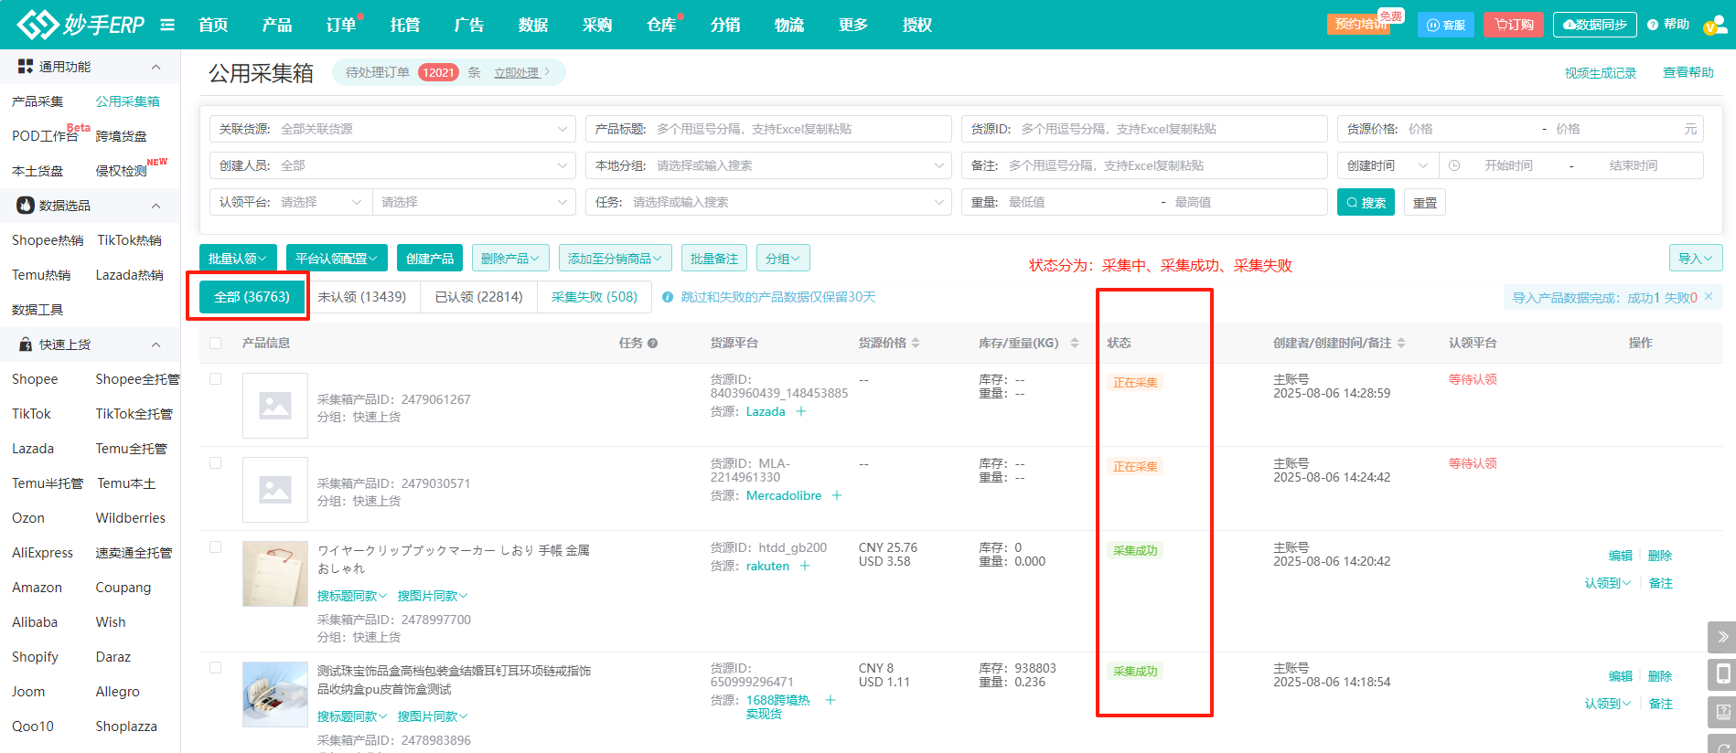The height and width of the screenshot is (753, 1736).
Task: Select the checkbox for the rakuten product row
Action: tap(216, 546)
